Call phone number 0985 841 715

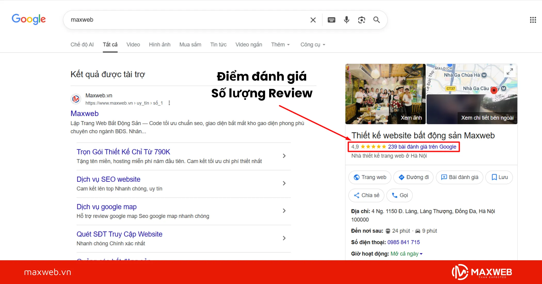[404, 242]
